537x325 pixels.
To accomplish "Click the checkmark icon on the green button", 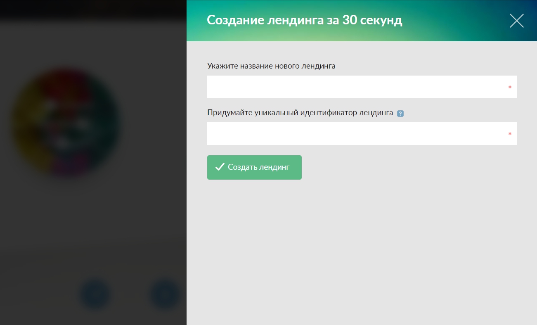I will [x=220, y=167].
